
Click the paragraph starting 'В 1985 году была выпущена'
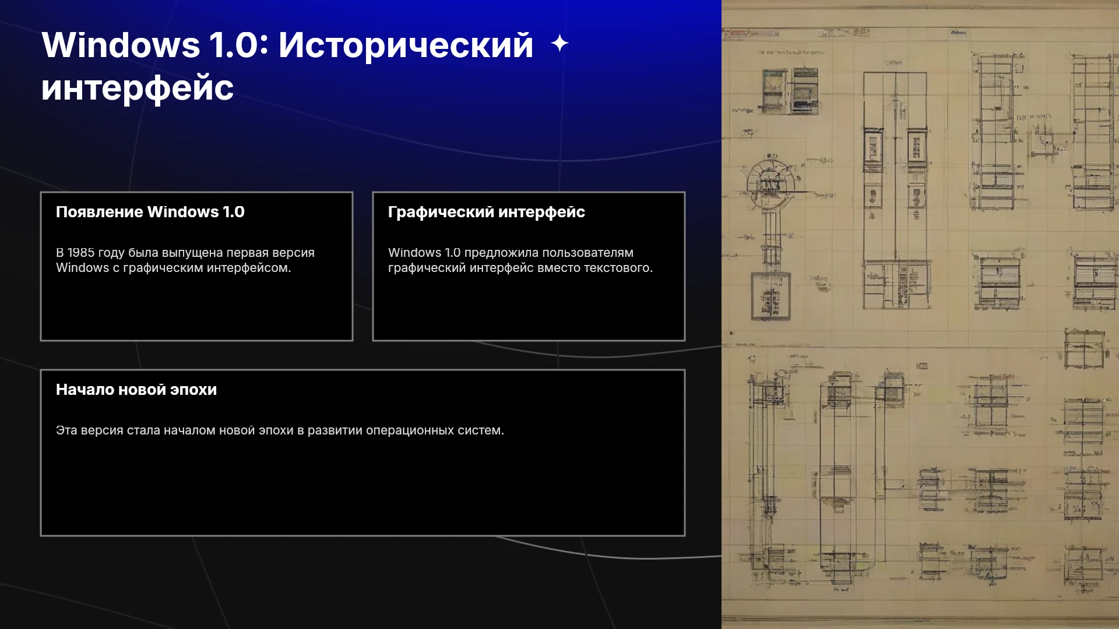pos(185,260)
